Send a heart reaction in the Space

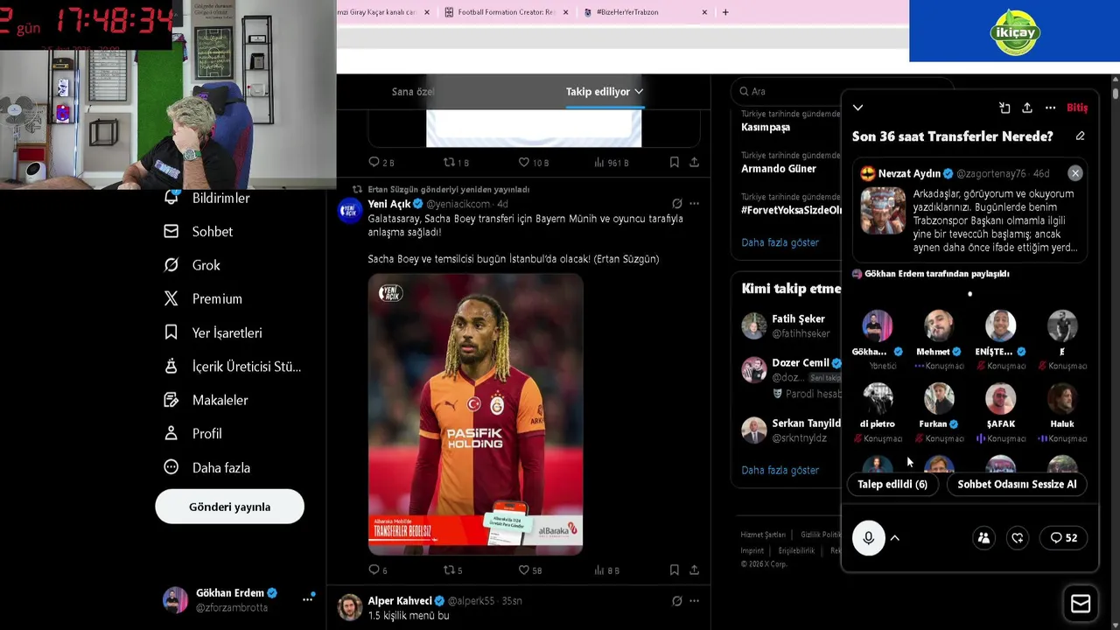click(x=1017, y=538)
